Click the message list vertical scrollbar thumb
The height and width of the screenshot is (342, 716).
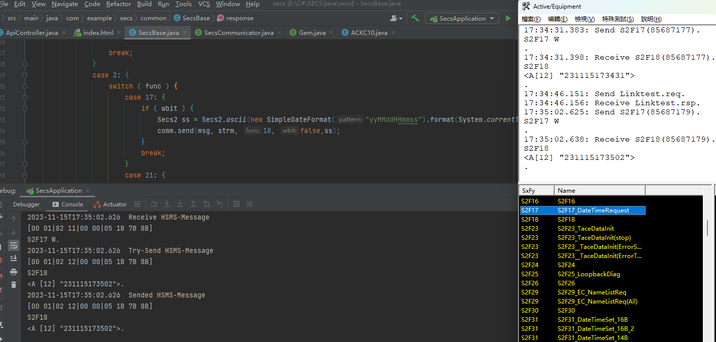point(707,227)
